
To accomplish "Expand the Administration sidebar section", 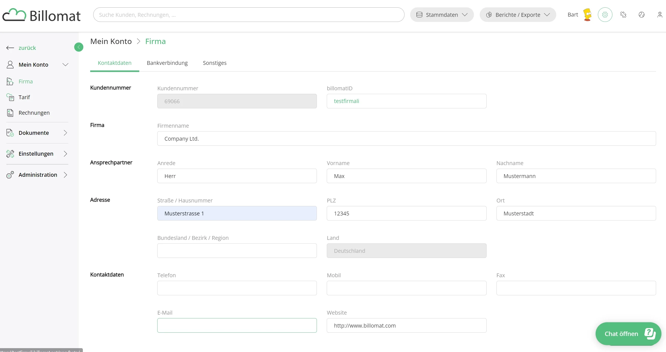I will (x=65, y=175).
